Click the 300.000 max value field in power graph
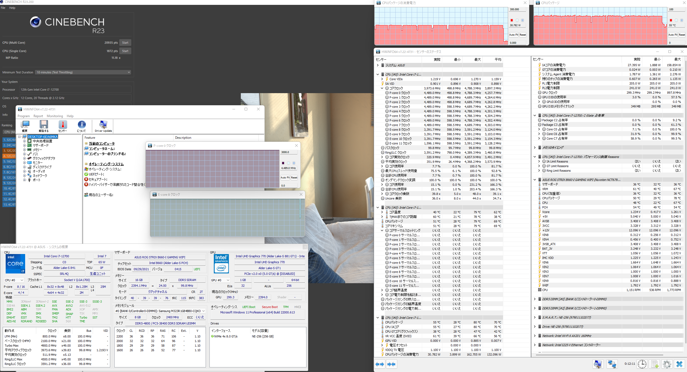Image resolution: width=687 pixels, height=372 pixels. 517,9
